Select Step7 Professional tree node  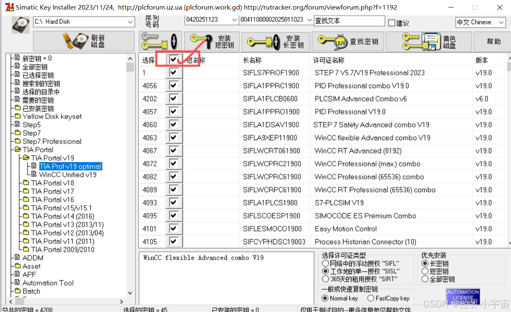pos(52,141)
